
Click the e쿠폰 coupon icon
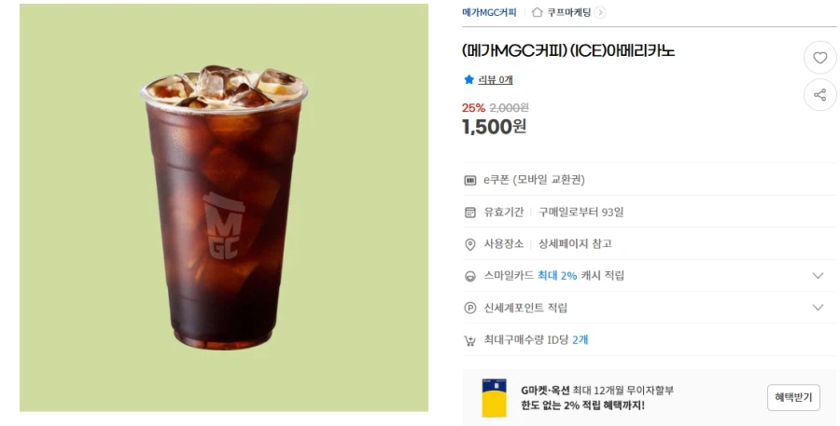pyautogui.click(x=469, y=180)
